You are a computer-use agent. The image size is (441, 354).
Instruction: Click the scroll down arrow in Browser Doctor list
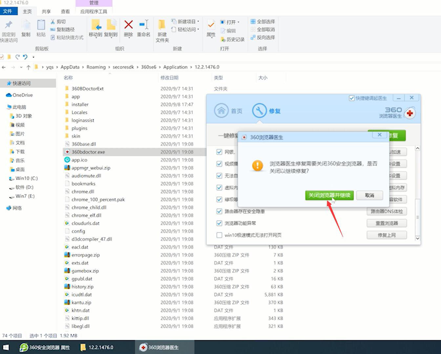coord(417,238)
